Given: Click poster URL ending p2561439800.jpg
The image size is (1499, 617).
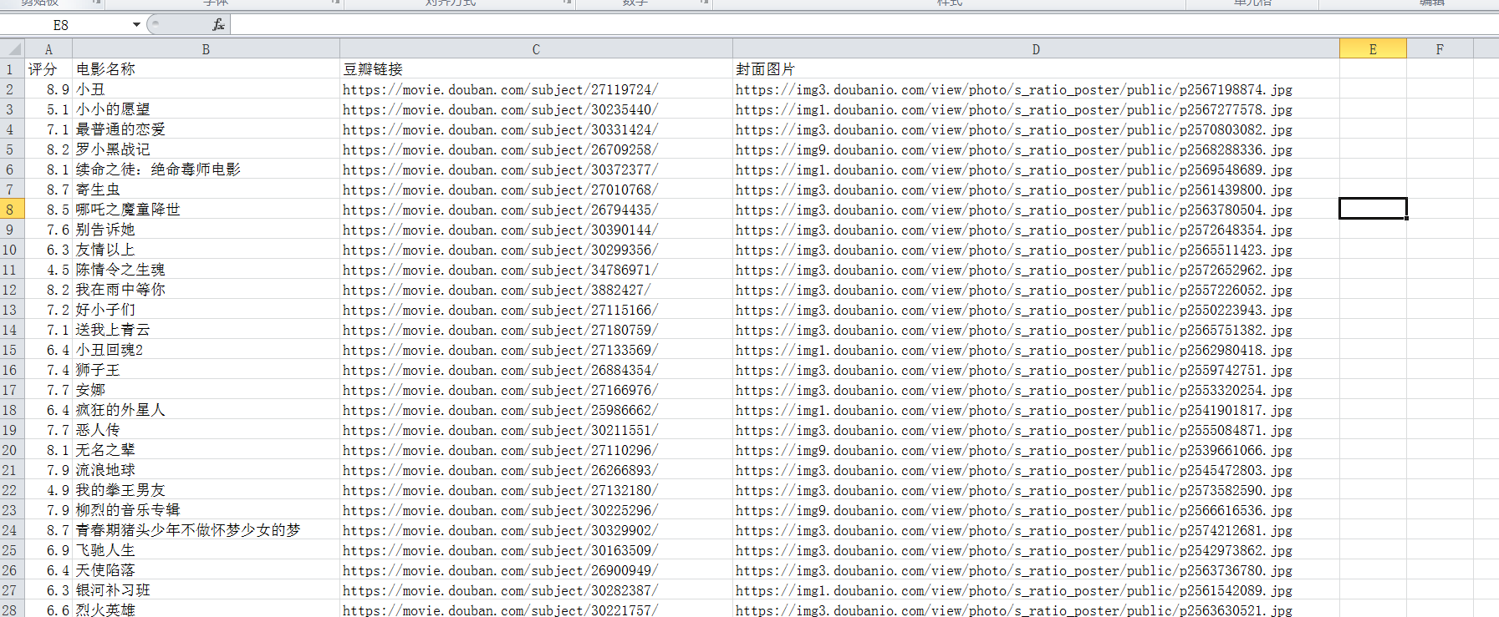Looking at the screenshot, I should click(x=1036, y=190).
